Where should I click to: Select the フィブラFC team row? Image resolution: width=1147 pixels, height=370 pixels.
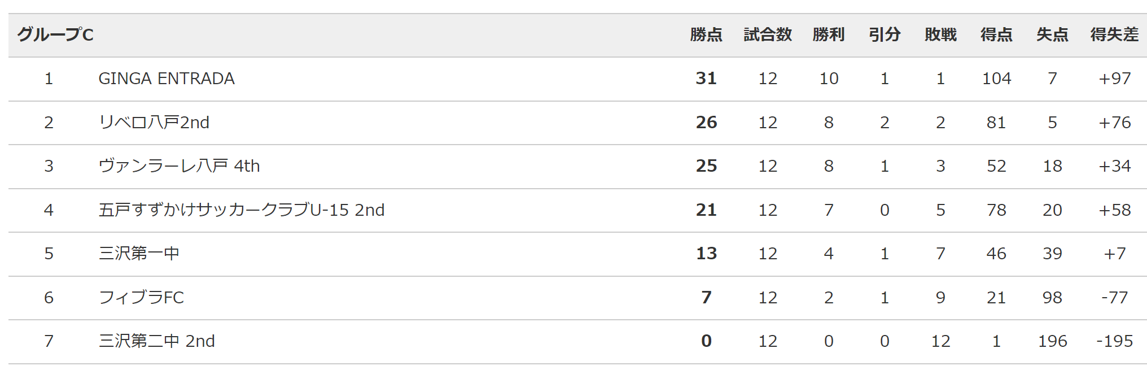coord(577,298)
